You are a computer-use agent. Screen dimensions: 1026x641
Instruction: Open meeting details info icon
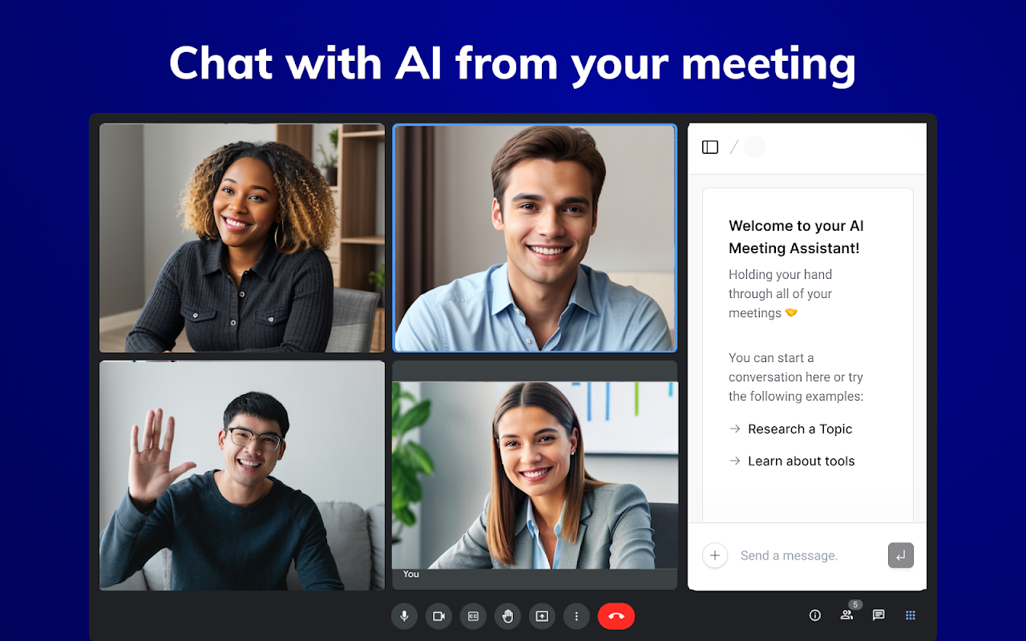pos(815,615)
